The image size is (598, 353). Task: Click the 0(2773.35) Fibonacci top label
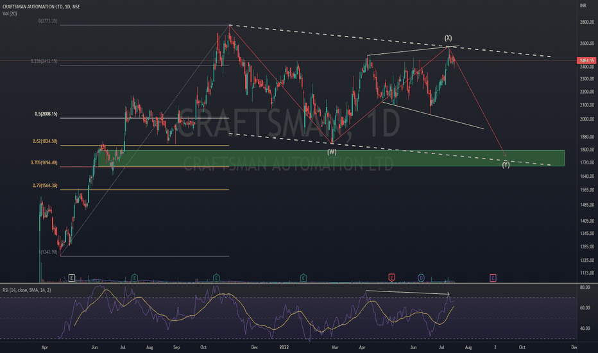[x=47, y=21]
